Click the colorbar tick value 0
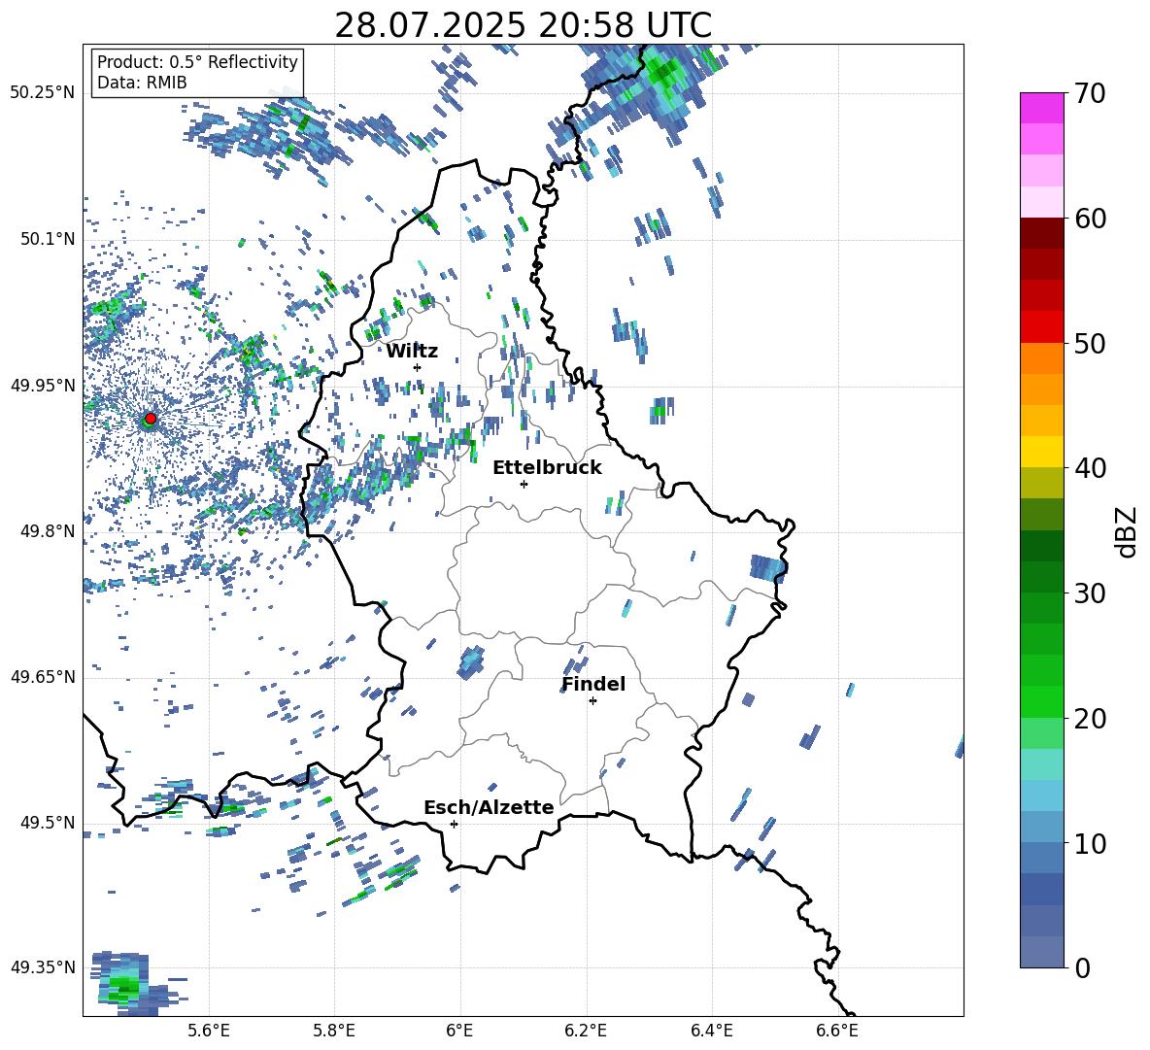 tap(1083, 967)
